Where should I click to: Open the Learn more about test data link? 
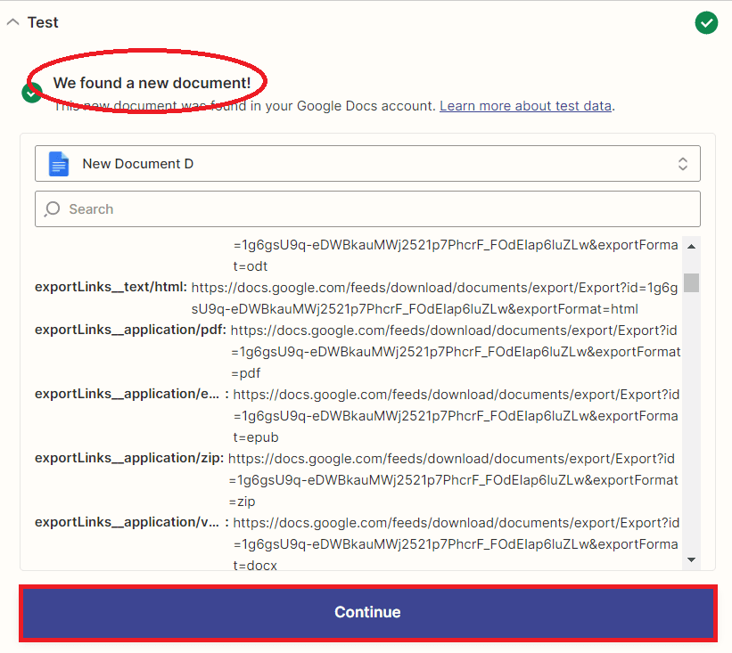click(x=525, y=105)
